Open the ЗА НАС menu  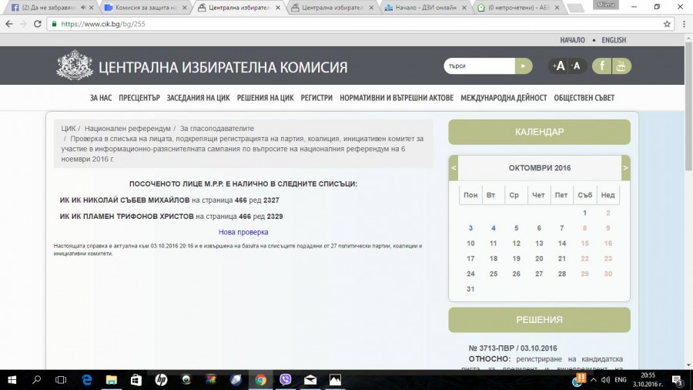point(101,98)
